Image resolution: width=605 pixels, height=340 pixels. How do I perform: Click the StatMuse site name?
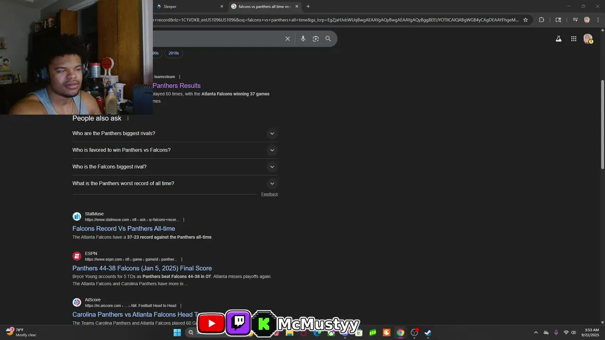point(94,214)
